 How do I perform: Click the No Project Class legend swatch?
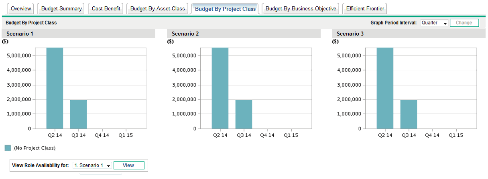(x=8, y=148)
